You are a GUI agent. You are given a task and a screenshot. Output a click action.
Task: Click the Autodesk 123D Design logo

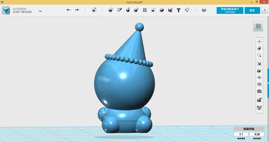click(6, 10)
